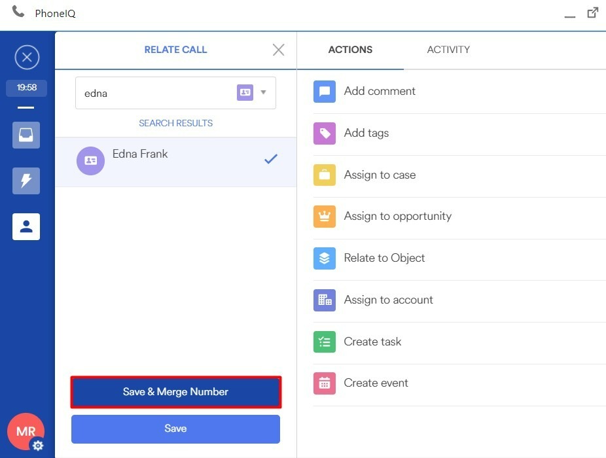Open settings via the MR avatar gear
This screenshot has height=458, width=606.
click(x=38, y=446)
